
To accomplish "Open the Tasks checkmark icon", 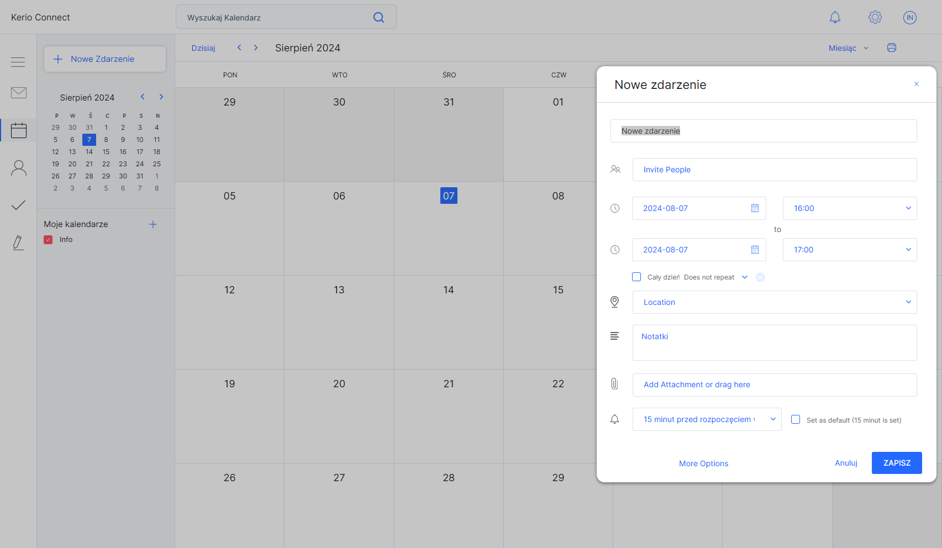I will (x=19, y=205).
